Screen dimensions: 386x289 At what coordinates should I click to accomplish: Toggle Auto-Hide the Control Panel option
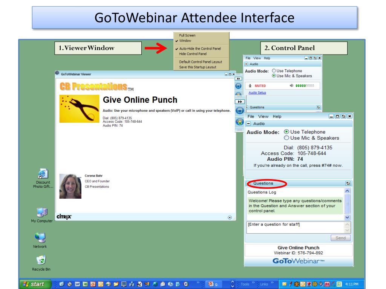[x=200, y=49]
